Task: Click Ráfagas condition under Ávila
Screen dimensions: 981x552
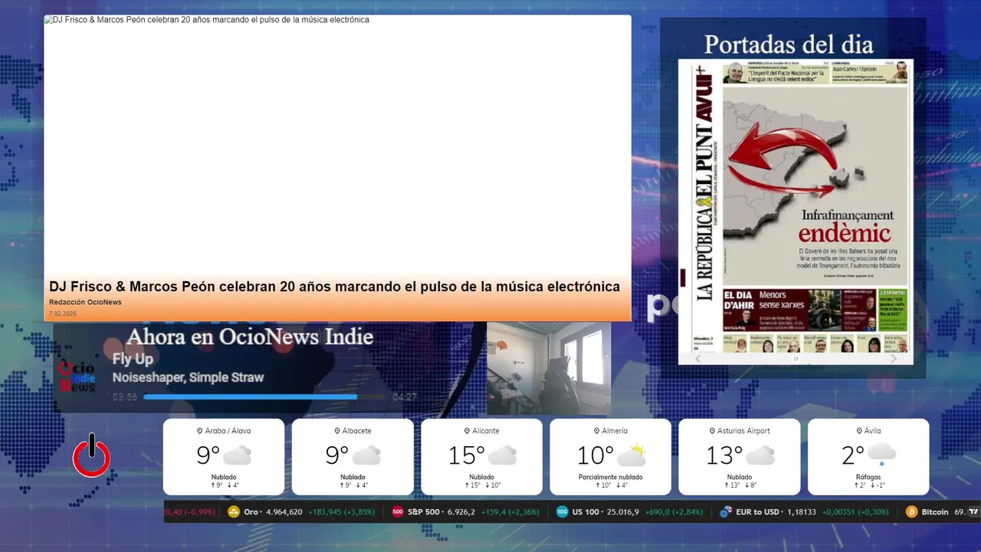Action: tap(868, 477)
